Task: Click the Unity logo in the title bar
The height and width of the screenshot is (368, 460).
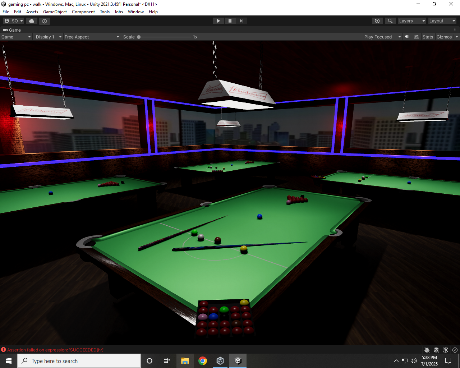Action: click(x=4, y=4)
